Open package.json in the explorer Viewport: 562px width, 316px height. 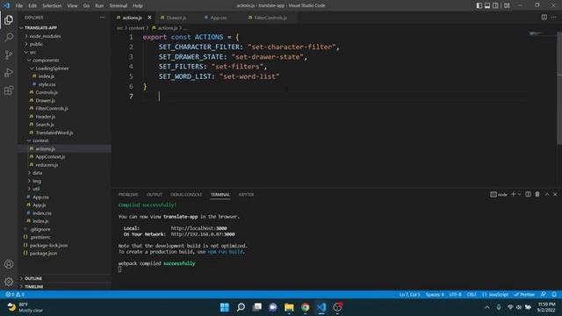(43, 254)
